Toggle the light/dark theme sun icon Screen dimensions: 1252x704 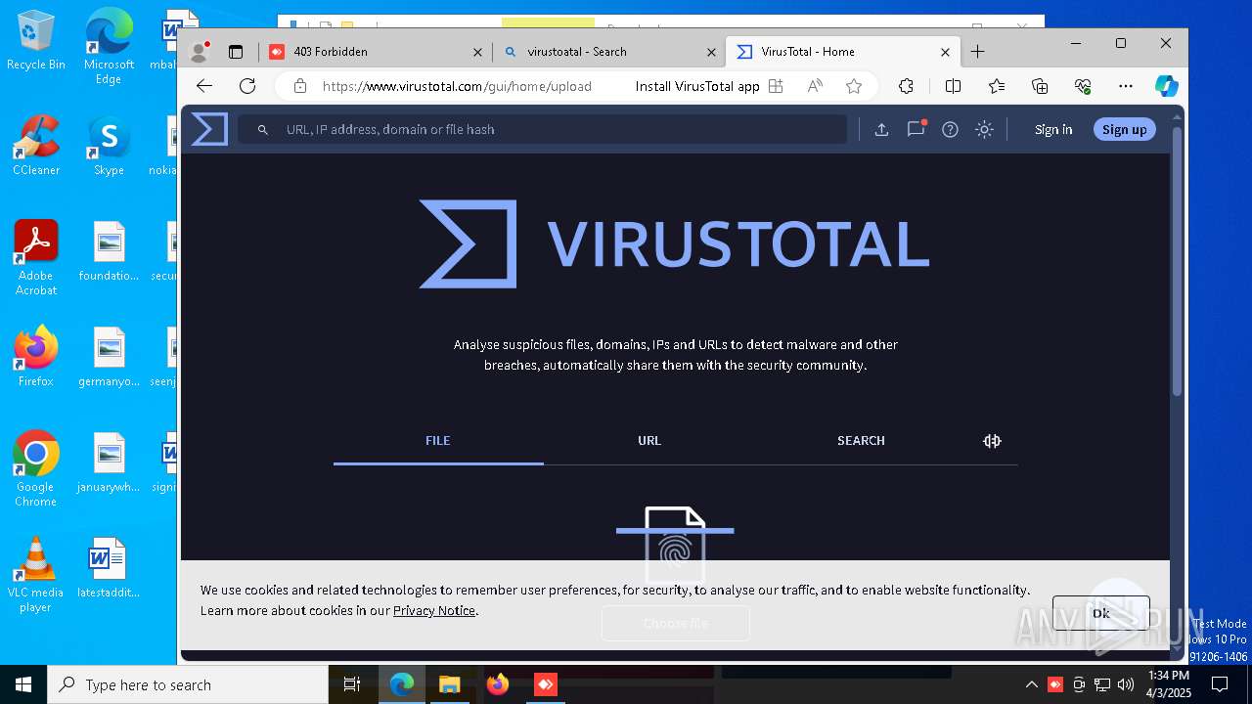coord(984,129)
